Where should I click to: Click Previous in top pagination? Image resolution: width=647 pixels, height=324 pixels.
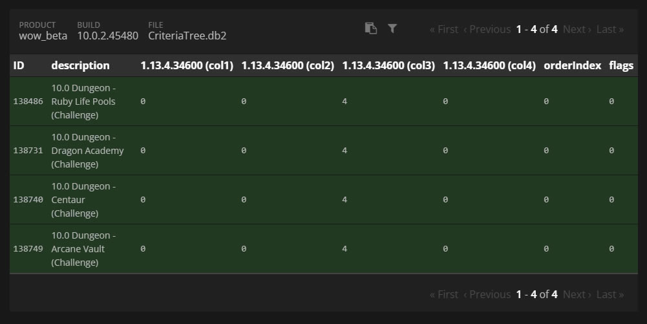(x=487, y=29)
